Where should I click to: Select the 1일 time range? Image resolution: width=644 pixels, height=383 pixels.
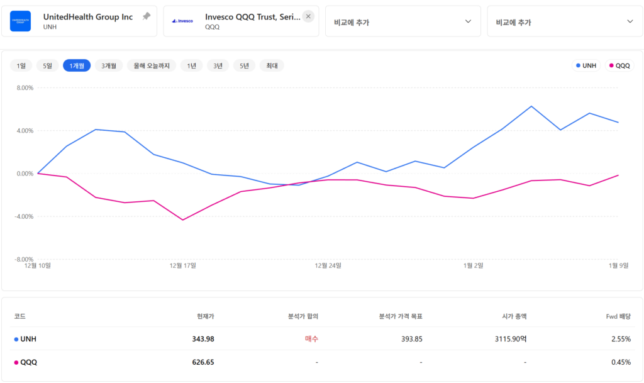21,65
